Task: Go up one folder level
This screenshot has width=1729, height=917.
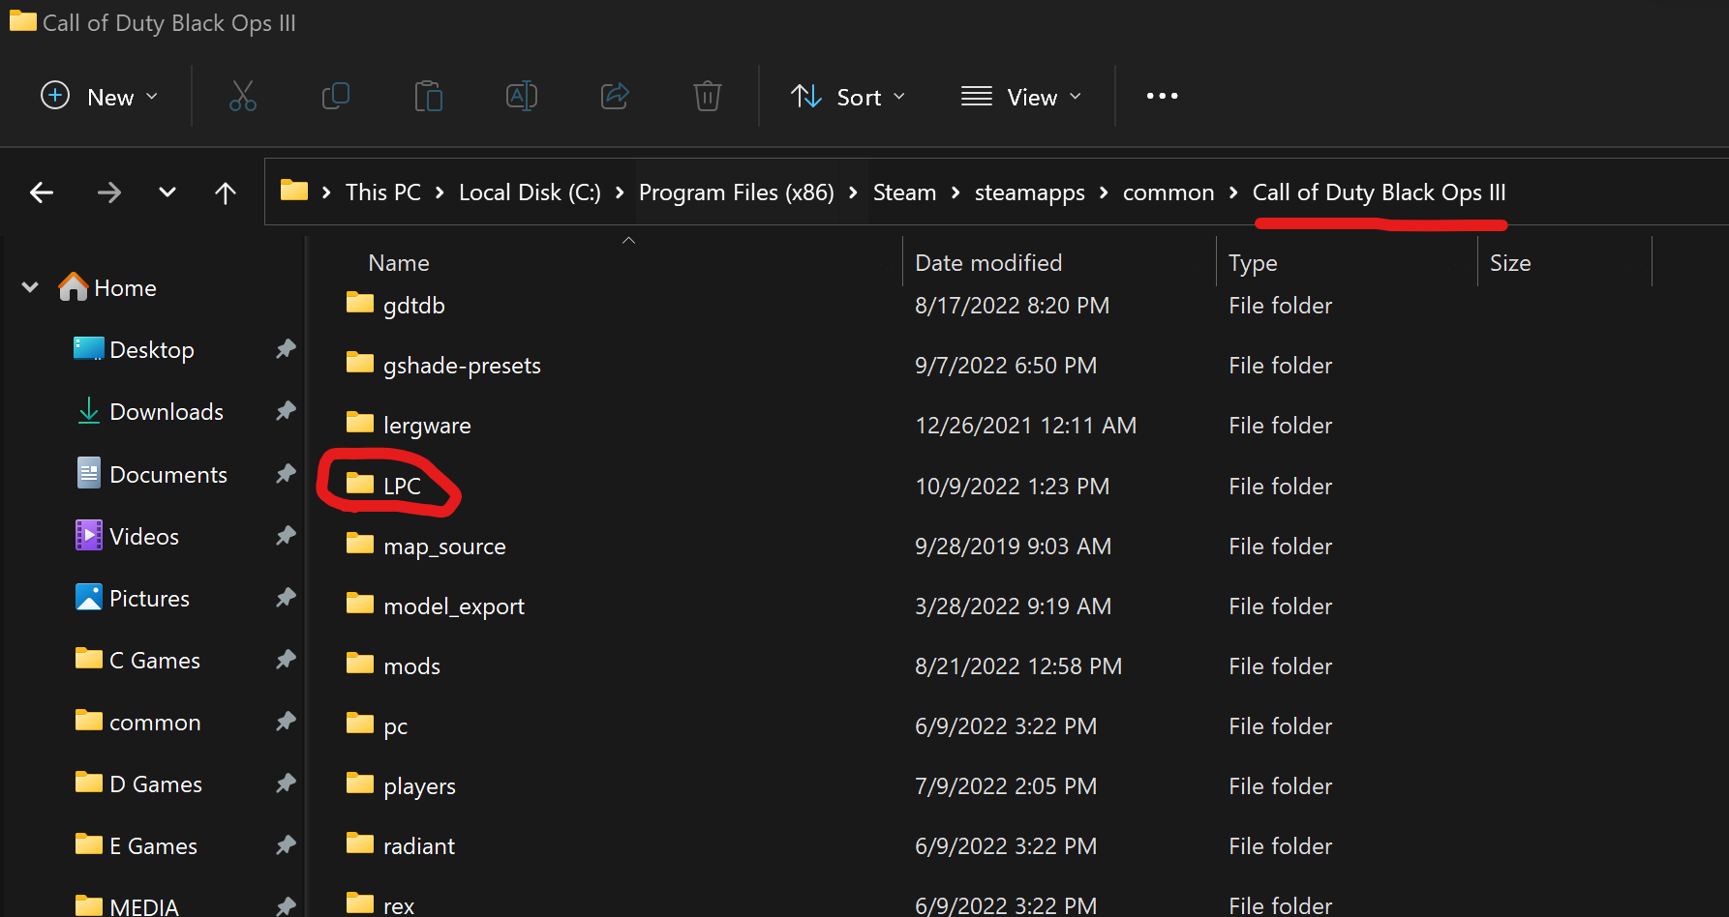Action: point(226,192)
